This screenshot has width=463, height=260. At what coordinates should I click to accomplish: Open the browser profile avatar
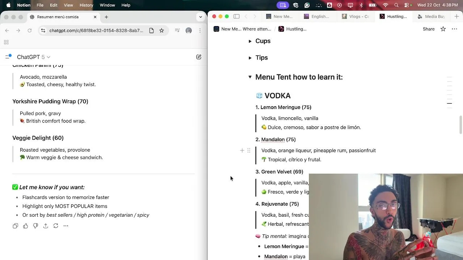click(x=188, y=31)
